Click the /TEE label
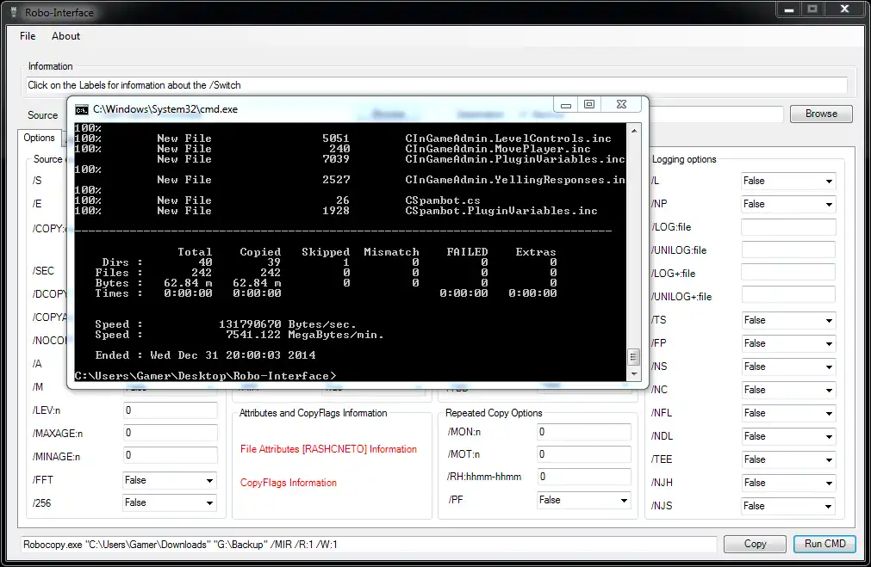871x567 pixels. point(662,459)
